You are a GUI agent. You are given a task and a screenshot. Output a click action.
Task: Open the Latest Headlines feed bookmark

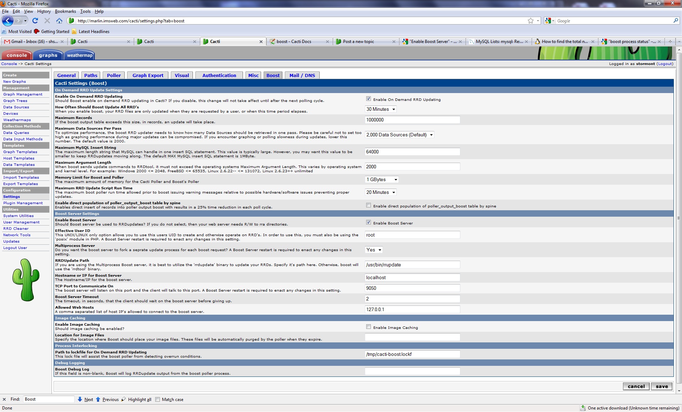click(x=91, y=32)
